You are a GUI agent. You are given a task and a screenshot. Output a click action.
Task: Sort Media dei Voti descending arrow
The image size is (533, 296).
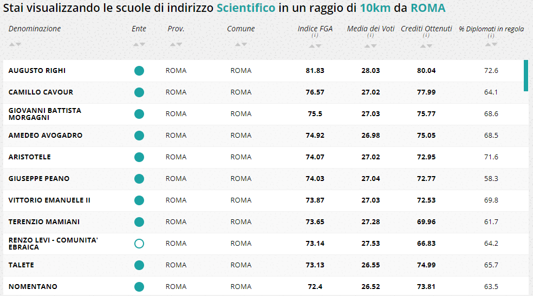(x=374, y=46)
